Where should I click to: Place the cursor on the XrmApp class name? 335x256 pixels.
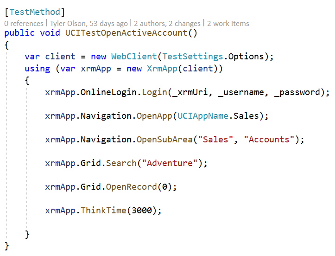(162, 69)
